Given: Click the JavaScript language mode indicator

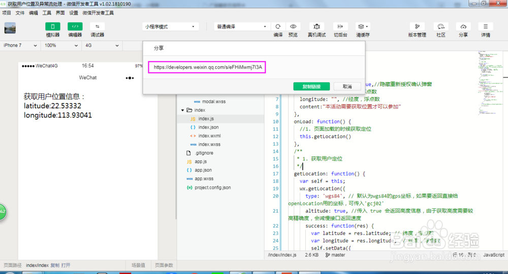Looking at the screenshot, I should (494, 255).
